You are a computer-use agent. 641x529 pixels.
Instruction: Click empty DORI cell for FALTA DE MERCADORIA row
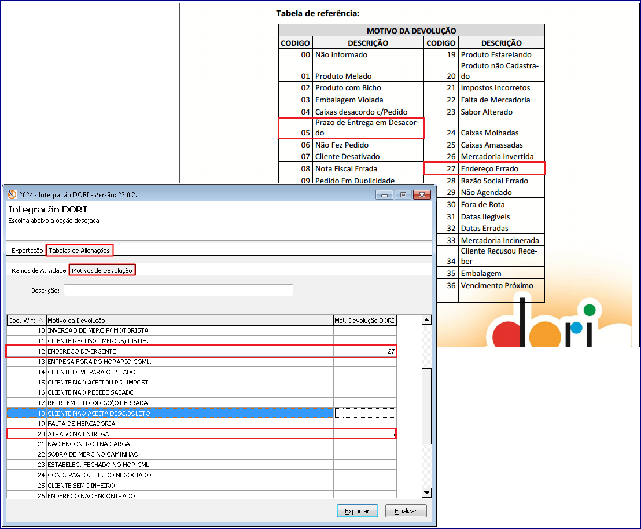coord(364,424)
